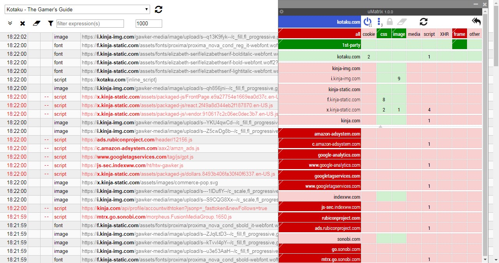
Task: Open the googletagservices gpt.js log entry
Action: pyautogui.click(x=138, y=157)
